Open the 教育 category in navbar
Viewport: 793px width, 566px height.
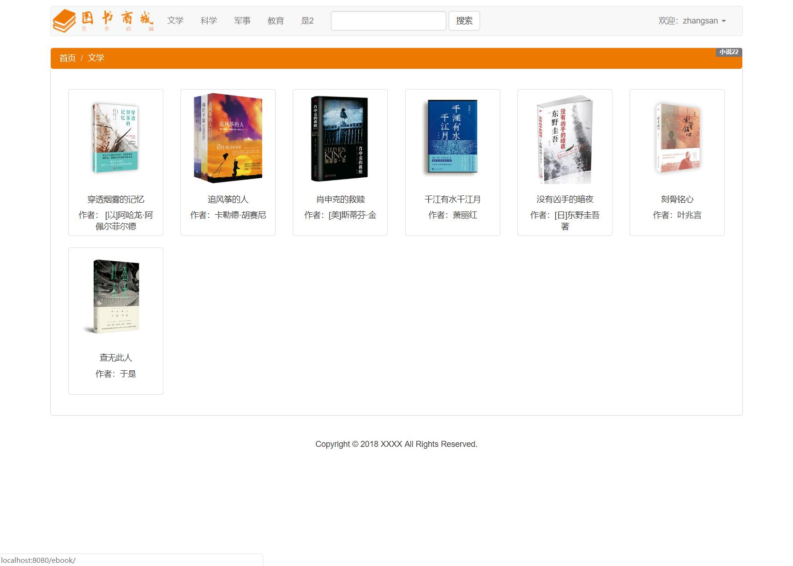pos(276,21)
